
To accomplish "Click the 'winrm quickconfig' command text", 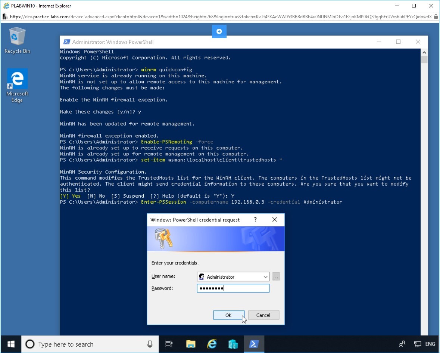I will [x=167, y=69].
